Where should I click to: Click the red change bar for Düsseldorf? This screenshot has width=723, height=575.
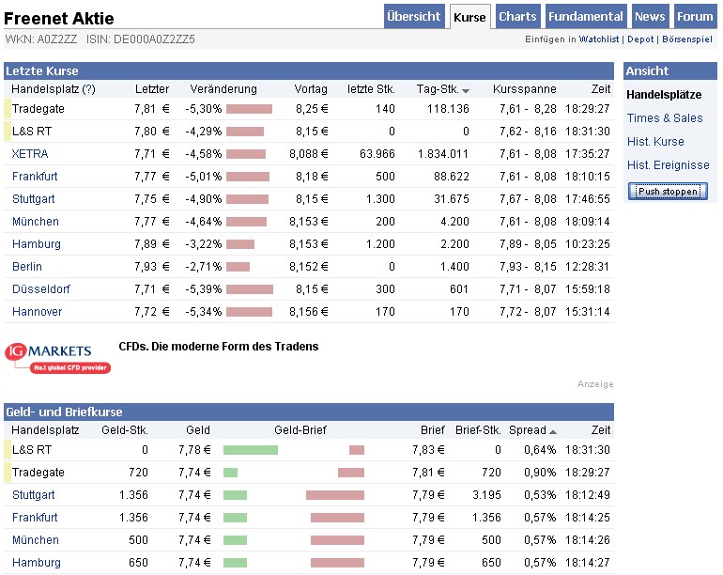[250, 289]
